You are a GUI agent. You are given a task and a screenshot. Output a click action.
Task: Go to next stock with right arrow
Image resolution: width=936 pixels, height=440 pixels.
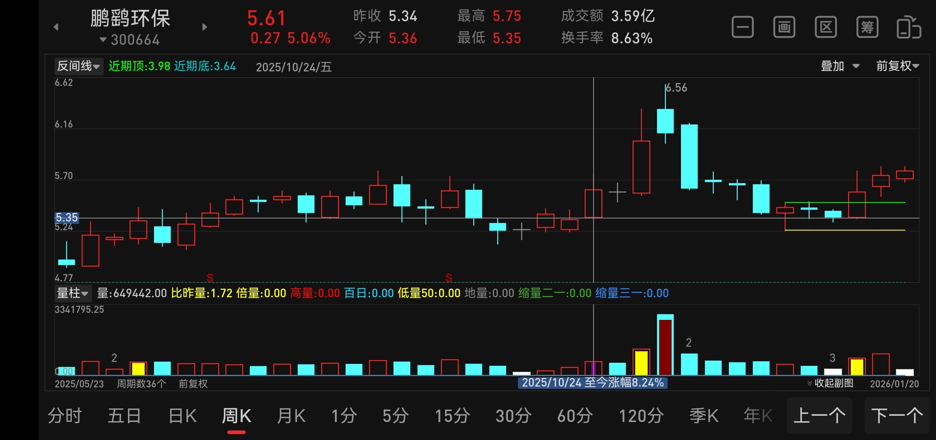205,27
